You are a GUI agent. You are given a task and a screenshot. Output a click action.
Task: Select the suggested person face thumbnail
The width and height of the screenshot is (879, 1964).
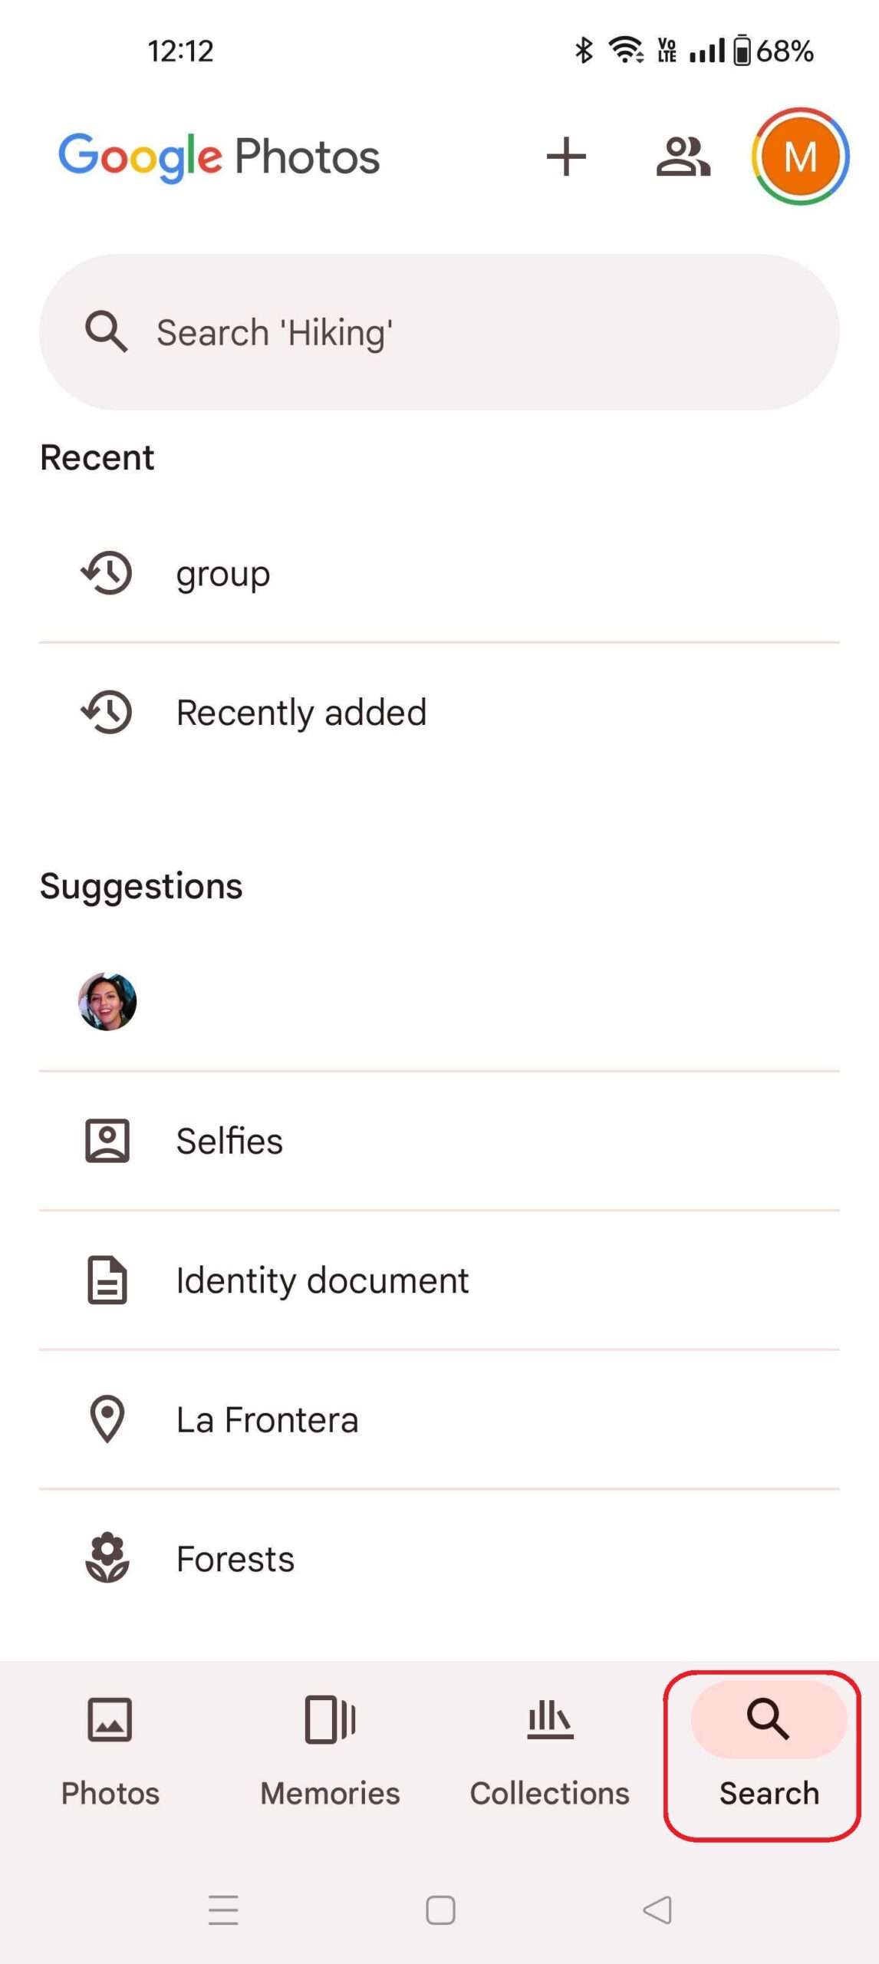tap(107, 1001)
